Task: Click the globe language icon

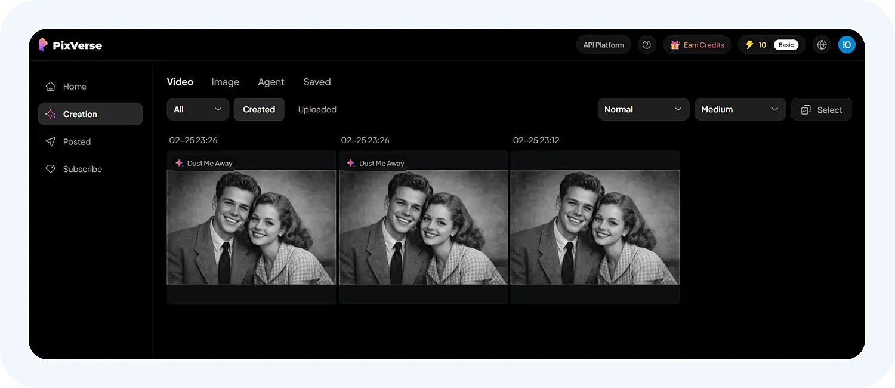Action: pos(822,45)
